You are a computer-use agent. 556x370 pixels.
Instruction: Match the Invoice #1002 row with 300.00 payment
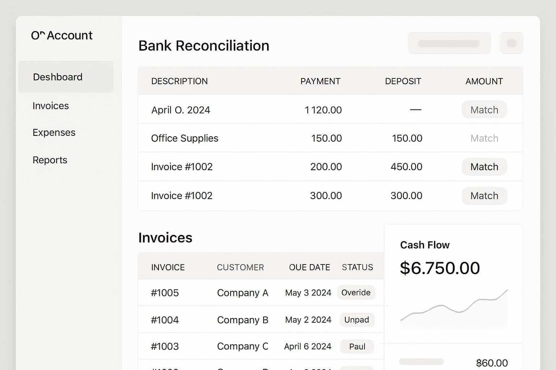pos(484,196)
